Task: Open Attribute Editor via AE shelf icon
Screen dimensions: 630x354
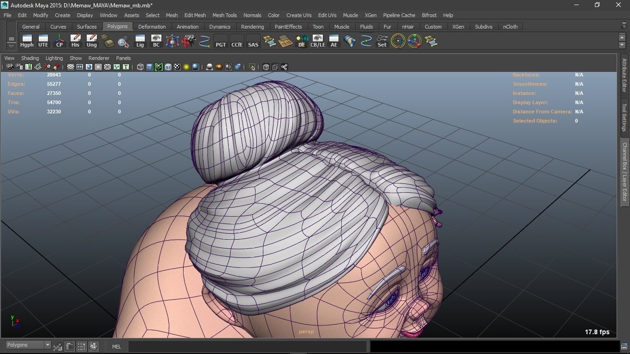Action: pos(333,41)
